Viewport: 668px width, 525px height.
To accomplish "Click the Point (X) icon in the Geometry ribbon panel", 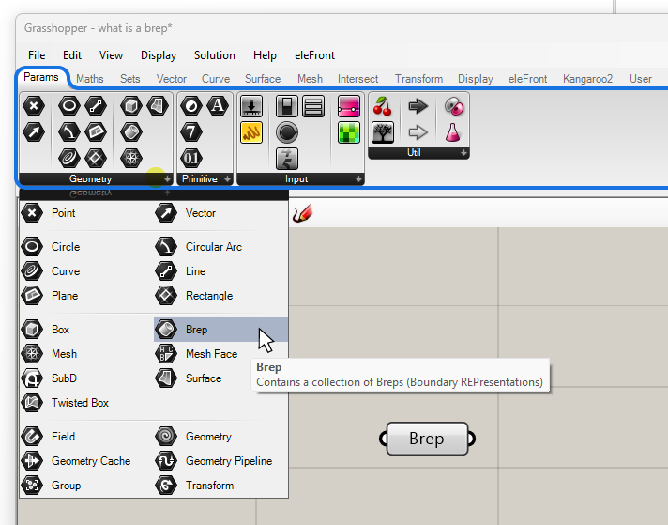I will 34,106.
